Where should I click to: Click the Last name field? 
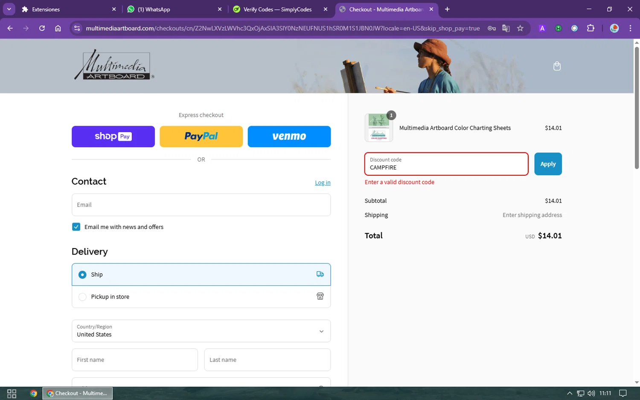coord(268,360)
